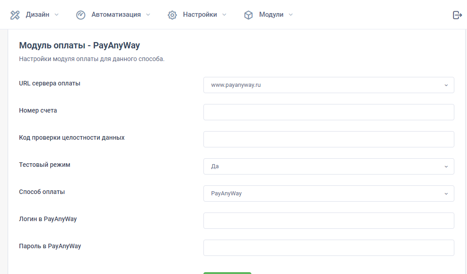Open the Тестовый режим dropdown
Image resolution: width=467 pixels, height=274 pixels.
pyautogui.click(x=329, y=166)
